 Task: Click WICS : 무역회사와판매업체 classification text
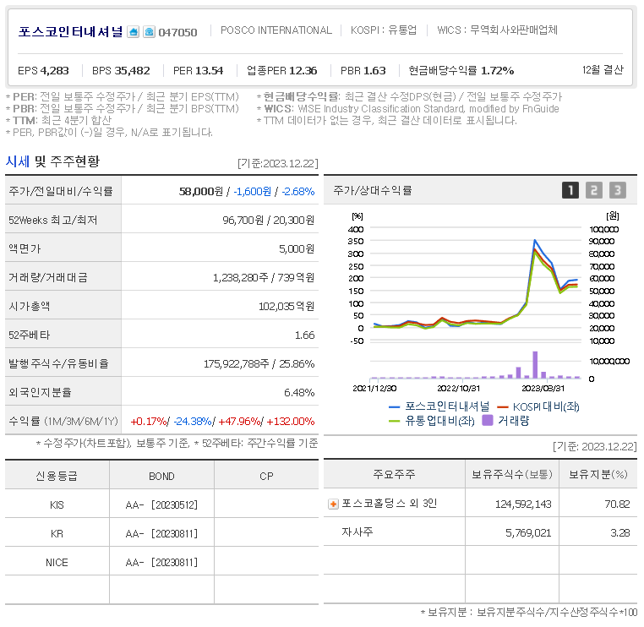498,30
